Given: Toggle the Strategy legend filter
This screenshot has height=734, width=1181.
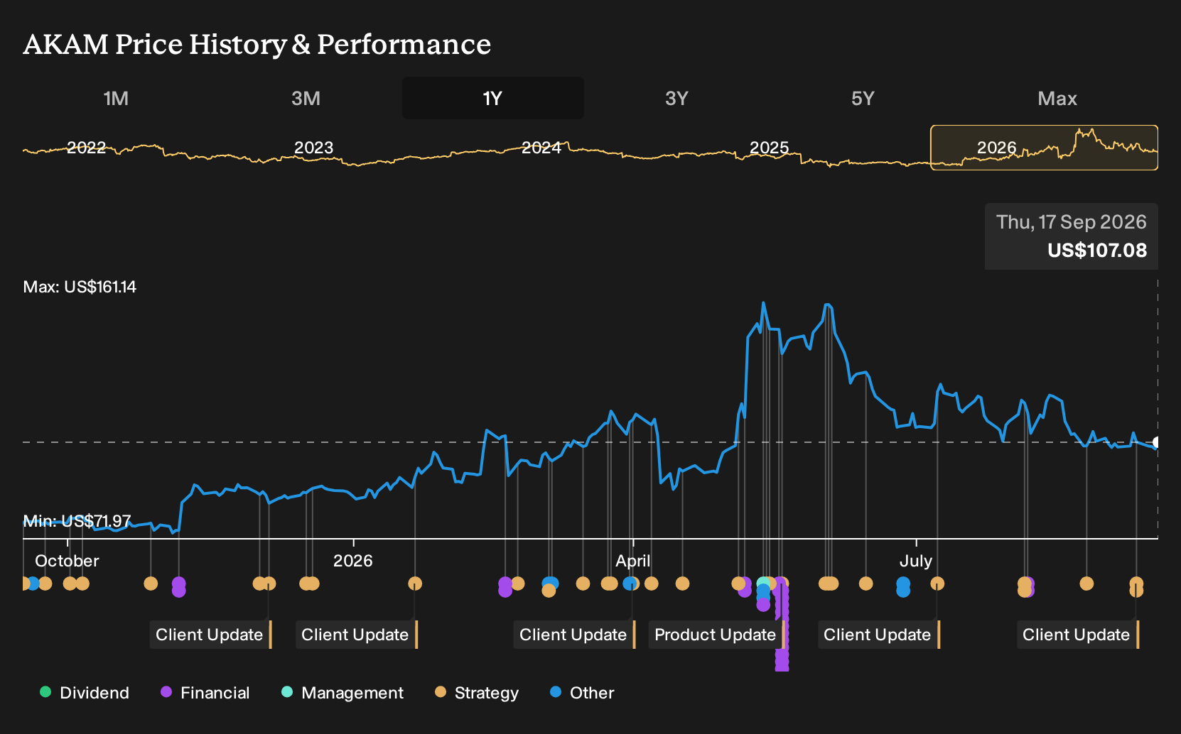Looking at the screenshot, I should 477,693.
